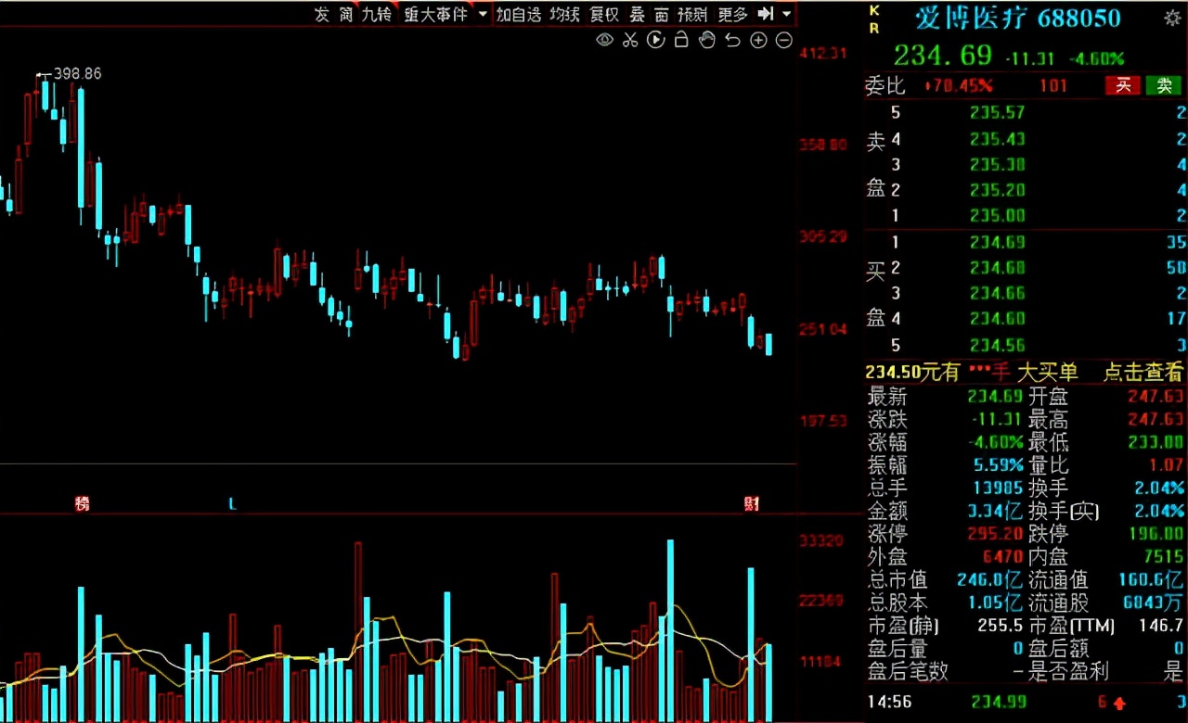This screenshot has height=723, width=1188.
Task: Click the 最低 value 233.00
Action: pos(1157,442)
